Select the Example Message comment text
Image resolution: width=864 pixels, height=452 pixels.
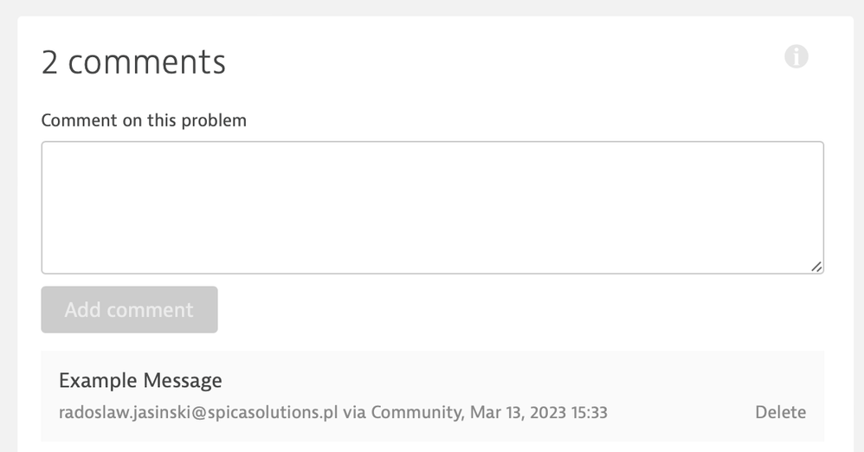pos(140,380)
